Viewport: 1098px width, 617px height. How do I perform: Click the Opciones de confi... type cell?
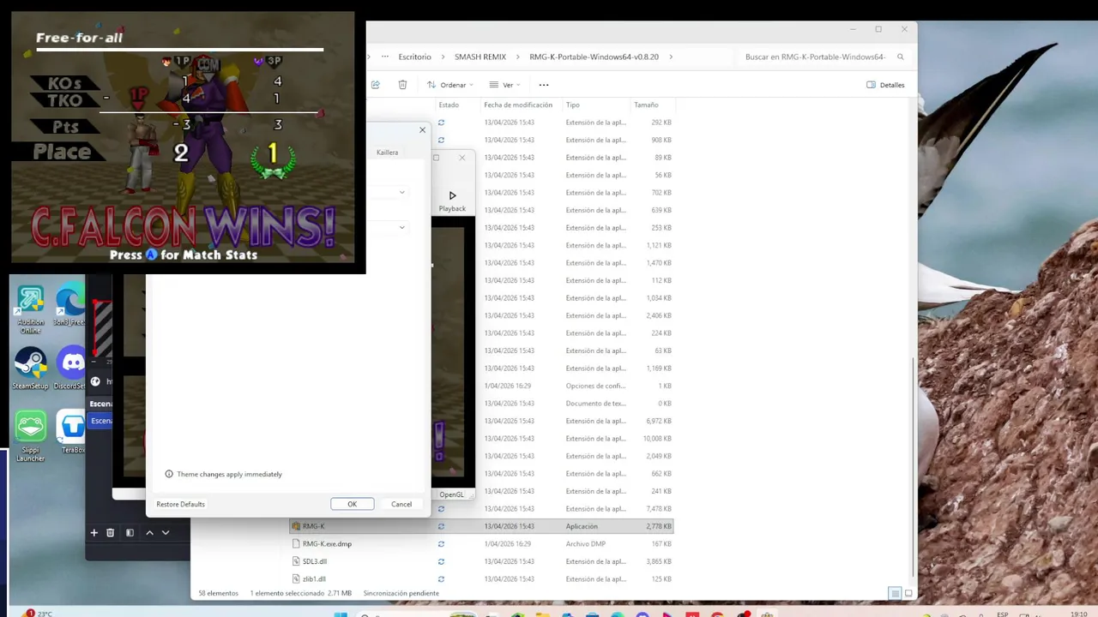point(595,386)
